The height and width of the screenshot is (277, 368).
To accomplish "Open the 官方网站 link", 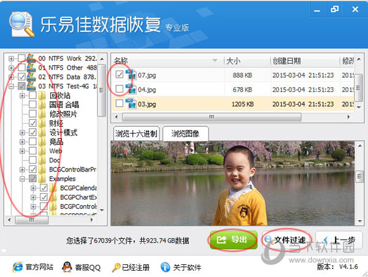I will (33, 267).
